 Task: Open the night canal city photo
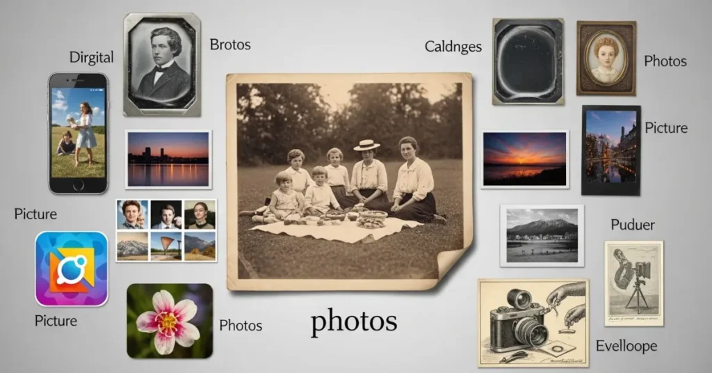tap(611, 150)
